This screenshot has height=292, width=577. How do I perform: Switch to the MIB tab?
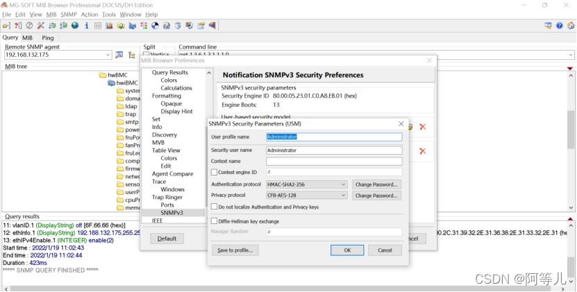[28, 37]
